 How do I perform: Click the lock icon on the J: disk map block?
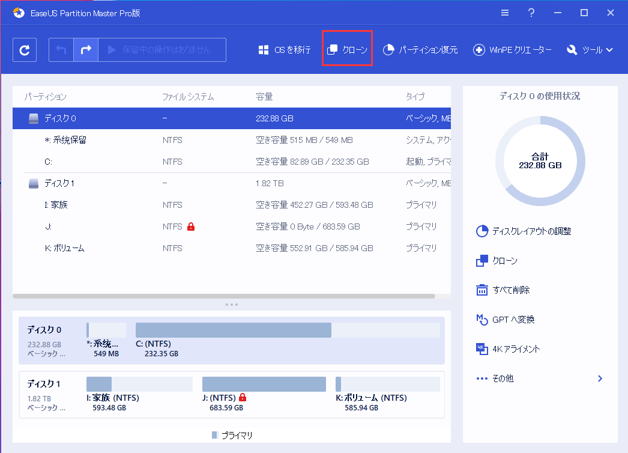(243, 397)
